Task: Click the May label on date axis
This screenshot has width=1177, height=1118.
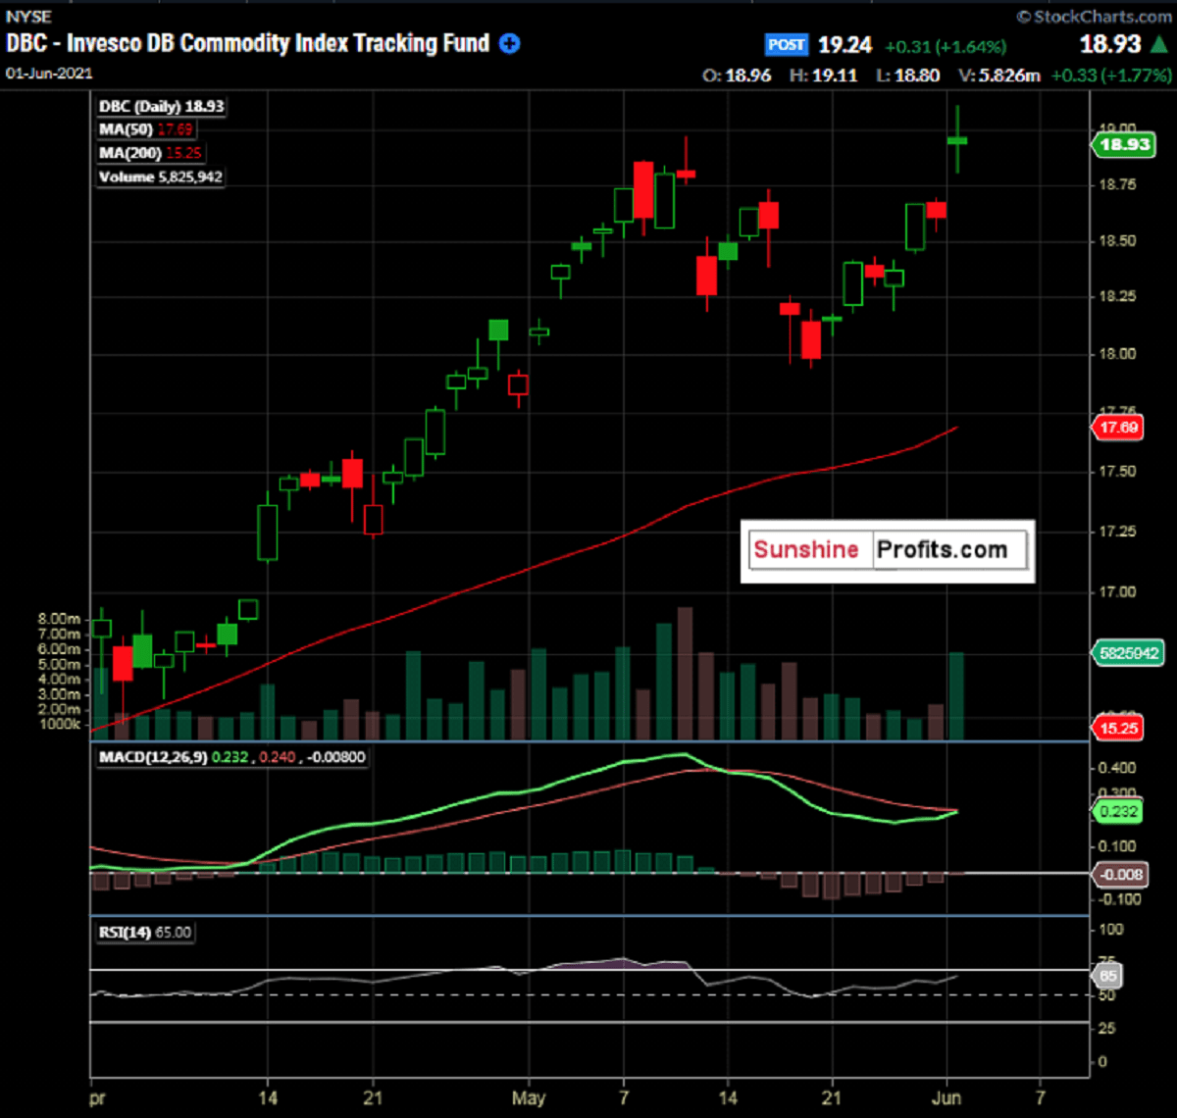Action: [x=528, y=1097]
